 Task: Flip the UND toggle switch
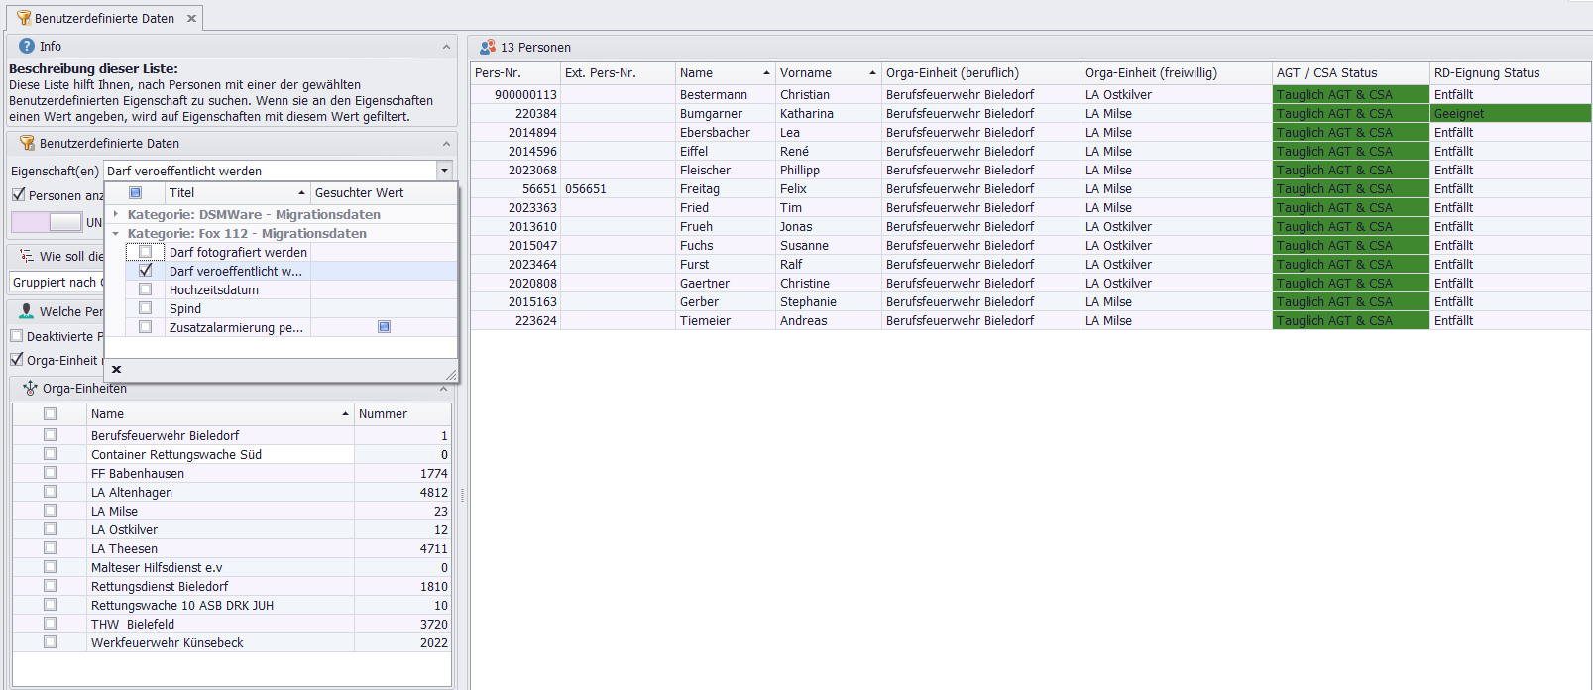[47, 222]
